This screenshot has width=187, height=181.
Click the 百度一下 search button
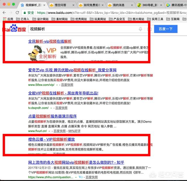tap(166, 29)
